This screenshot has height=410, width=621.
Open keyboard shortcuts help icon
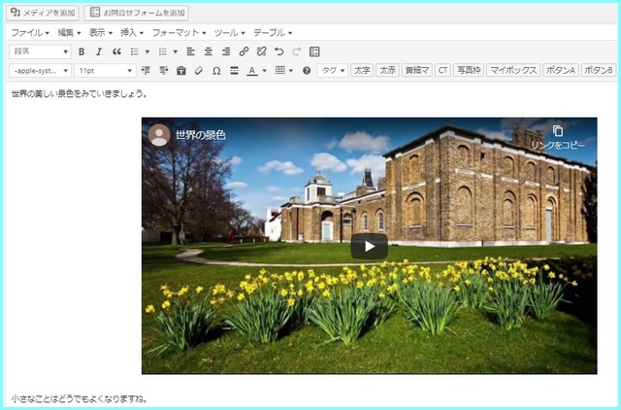click(307, 71)
